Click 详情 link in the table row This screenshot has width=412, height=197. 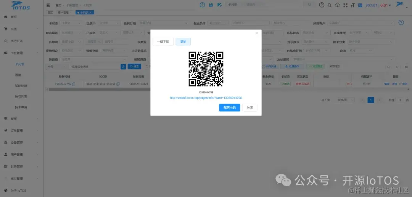(395, 84)
